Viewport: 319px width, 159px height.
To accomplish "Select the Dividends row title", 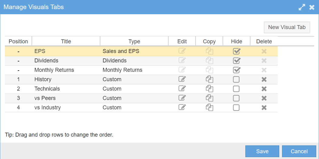I will pyautogui.click(x=46, y=61).
